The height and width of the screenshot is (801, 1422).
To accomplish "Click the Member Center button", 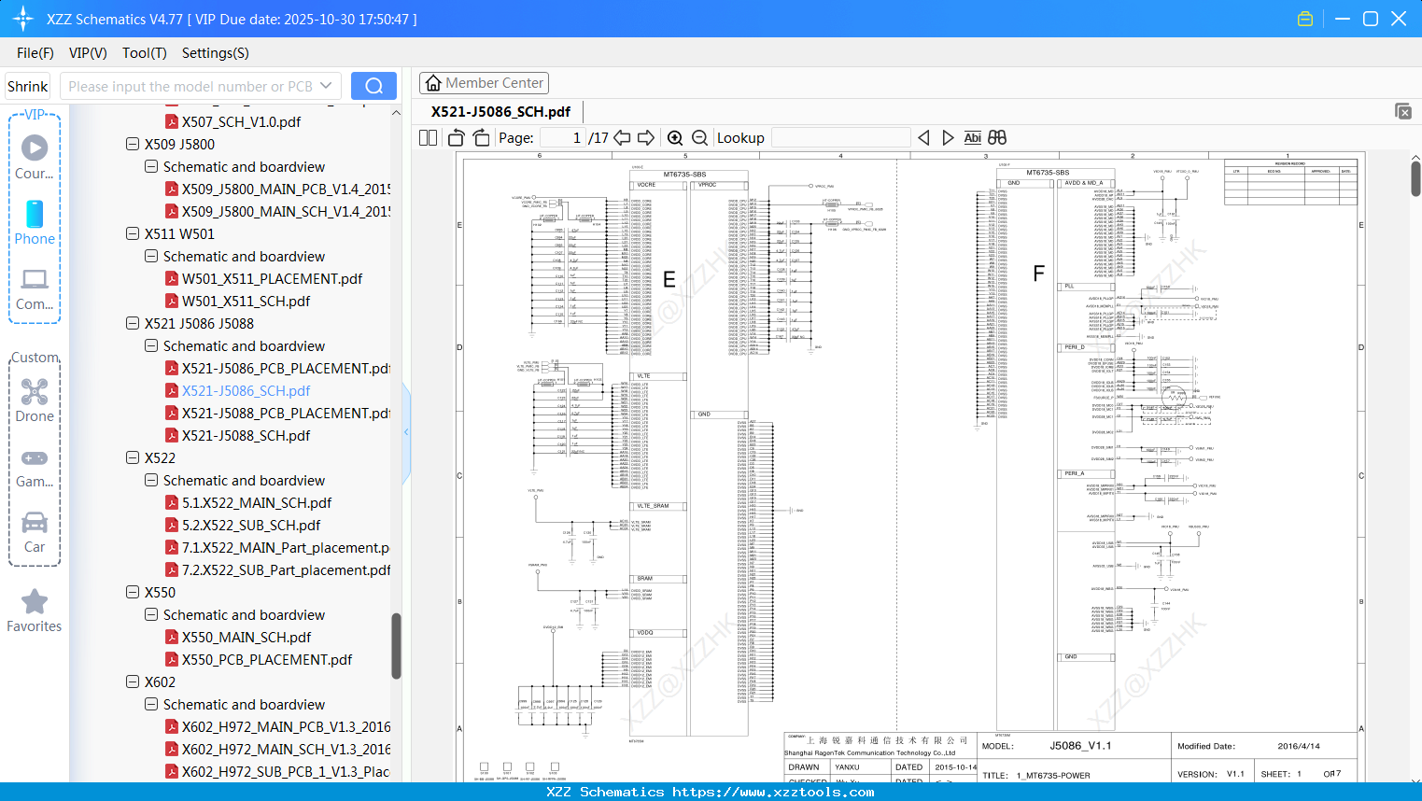I will [x=484, y=83].
